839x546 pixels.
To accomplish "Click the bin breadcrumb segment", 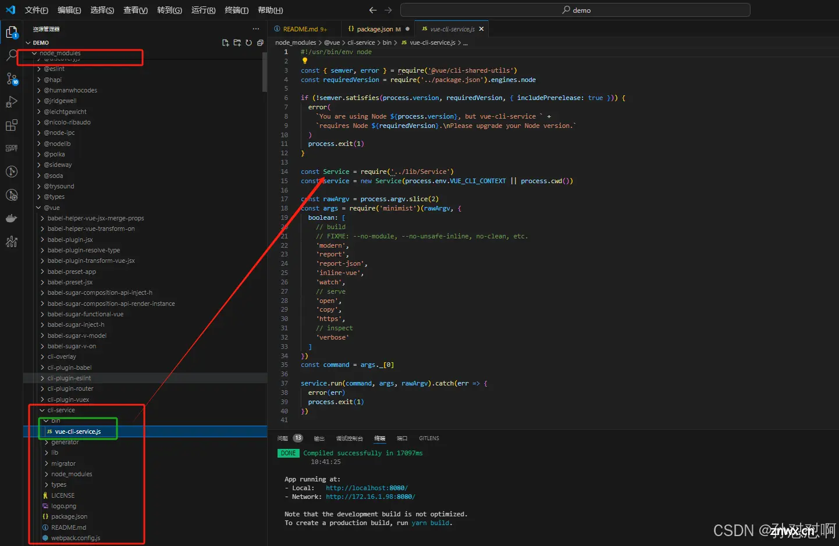I will [387, 42].
